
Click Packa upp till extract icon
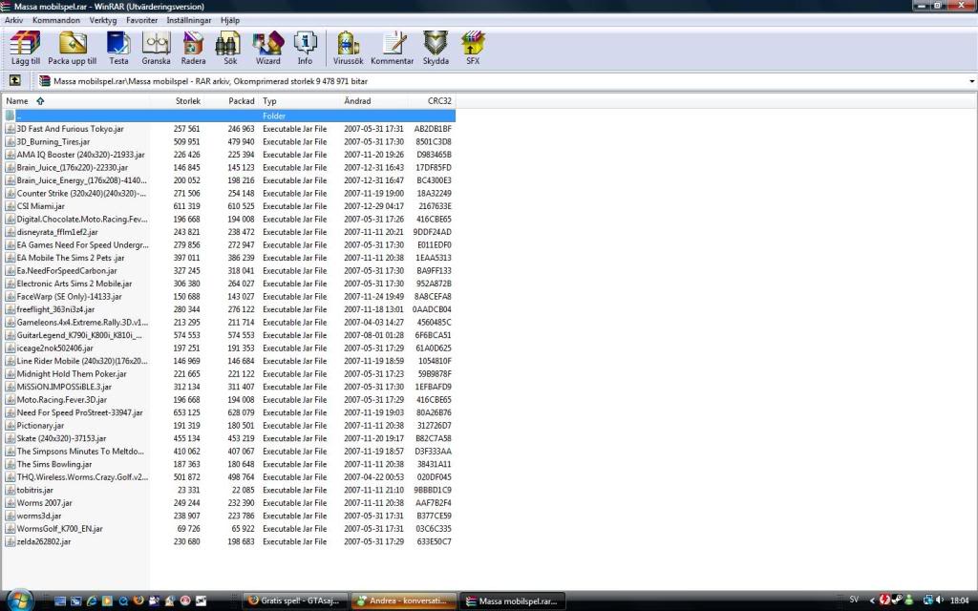coord(73,48)
